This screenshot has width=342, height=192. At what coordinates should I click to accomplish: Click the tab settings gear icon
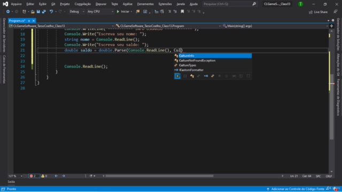(x=333, y=20)
